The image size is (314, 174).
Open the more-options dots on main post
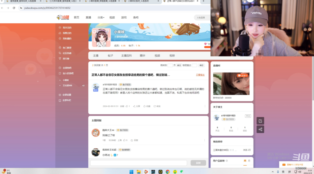click(205, 106)
